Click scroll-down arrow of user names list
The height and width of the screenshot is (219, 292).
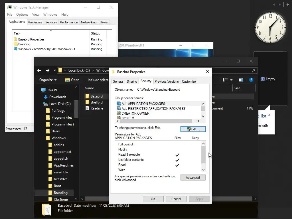[203, 116]
